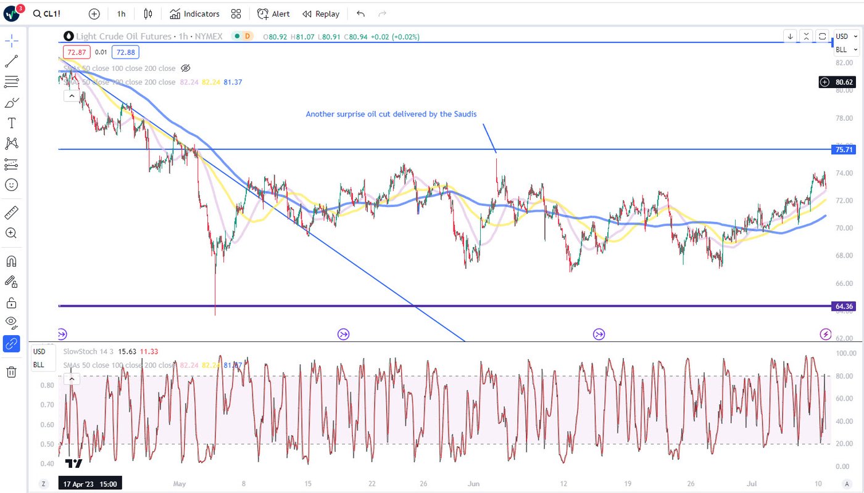Select the brush drawing tool
Viewport: 864px width, 493px height.
11,102
